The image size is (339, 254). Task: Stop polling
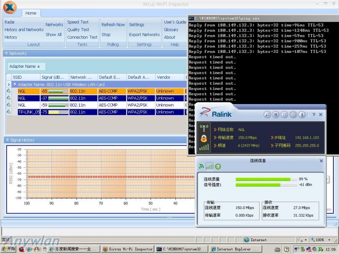point(106,35)
